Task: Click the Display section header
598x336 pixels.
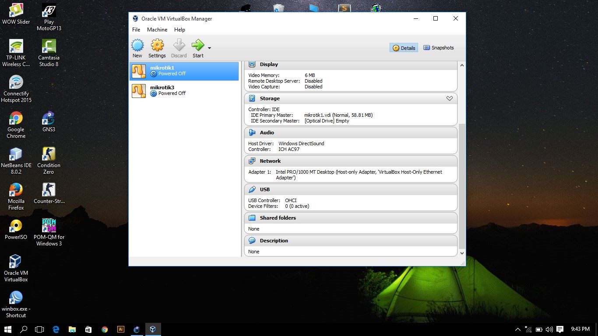Action: click(x=351, y=65)
